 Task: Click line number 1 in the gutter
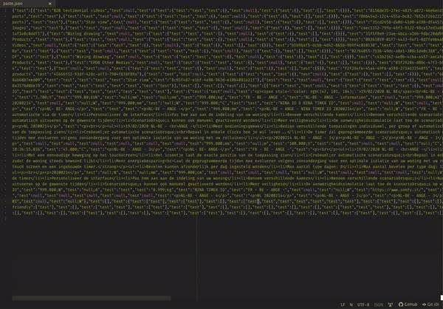(x=5, y=11)
